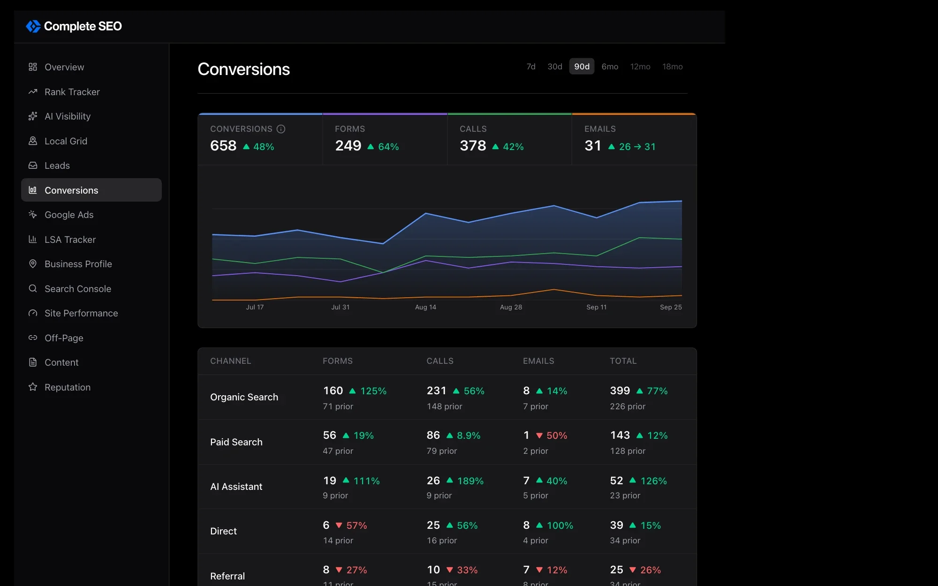Switch to the 18mo time range
The width and height of the screenshot is (938, 586).
pyautogui.click(x=673, y=67)
